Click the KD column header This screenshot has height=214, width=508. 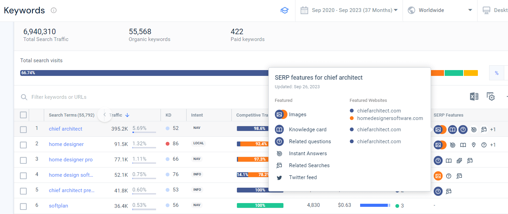168,115
